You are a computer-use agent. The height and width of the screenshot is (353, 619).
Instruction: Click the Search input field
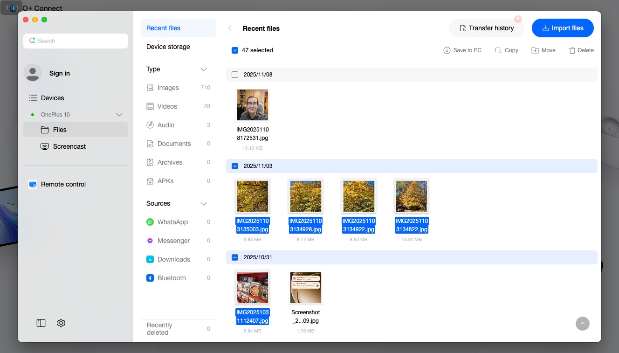point(76,41)
